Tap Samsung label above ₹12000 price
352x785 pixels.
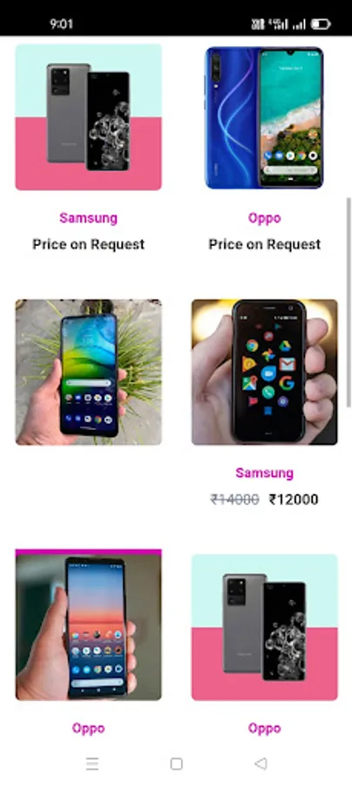pos(265,473)
